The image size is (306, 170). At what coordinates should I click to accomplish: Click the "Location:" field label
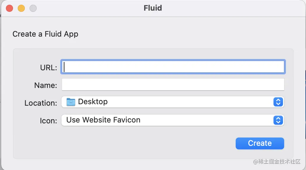click(x=41, y=103)
